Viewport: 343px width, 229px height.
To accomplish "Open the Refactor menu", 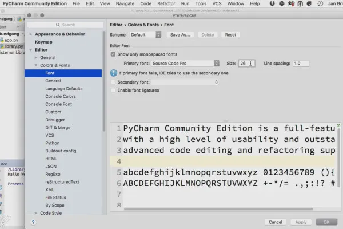I will click(166, 3).
